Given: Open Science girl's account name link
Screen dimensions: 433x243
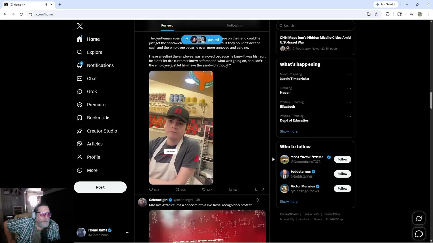Looking at the screenshot, I should (x=158, y=200).
